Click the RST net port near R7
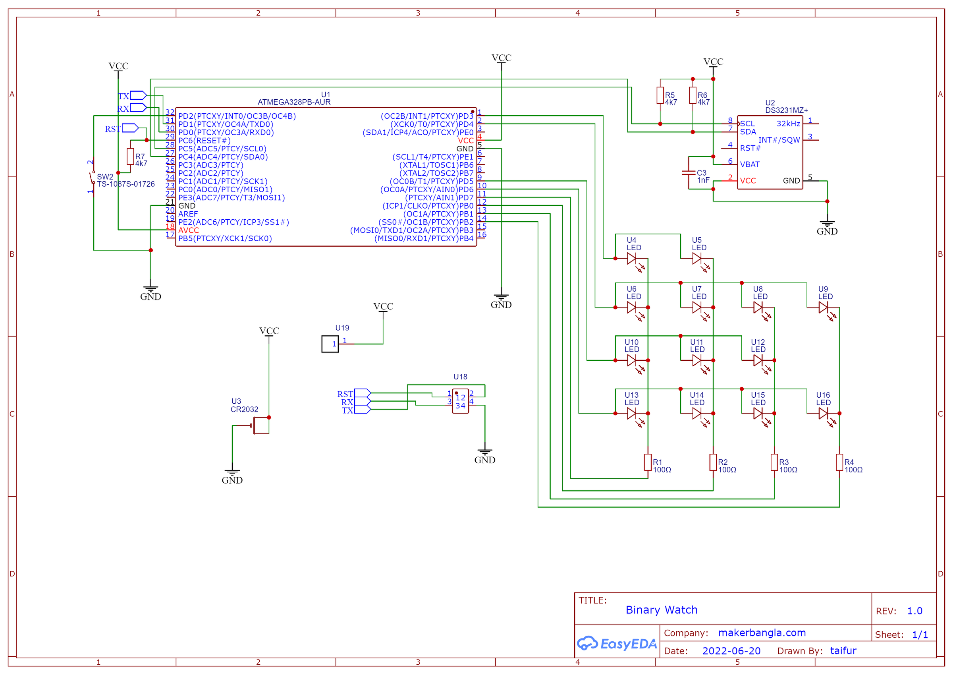The image size is (953, 675). (129, 128)
